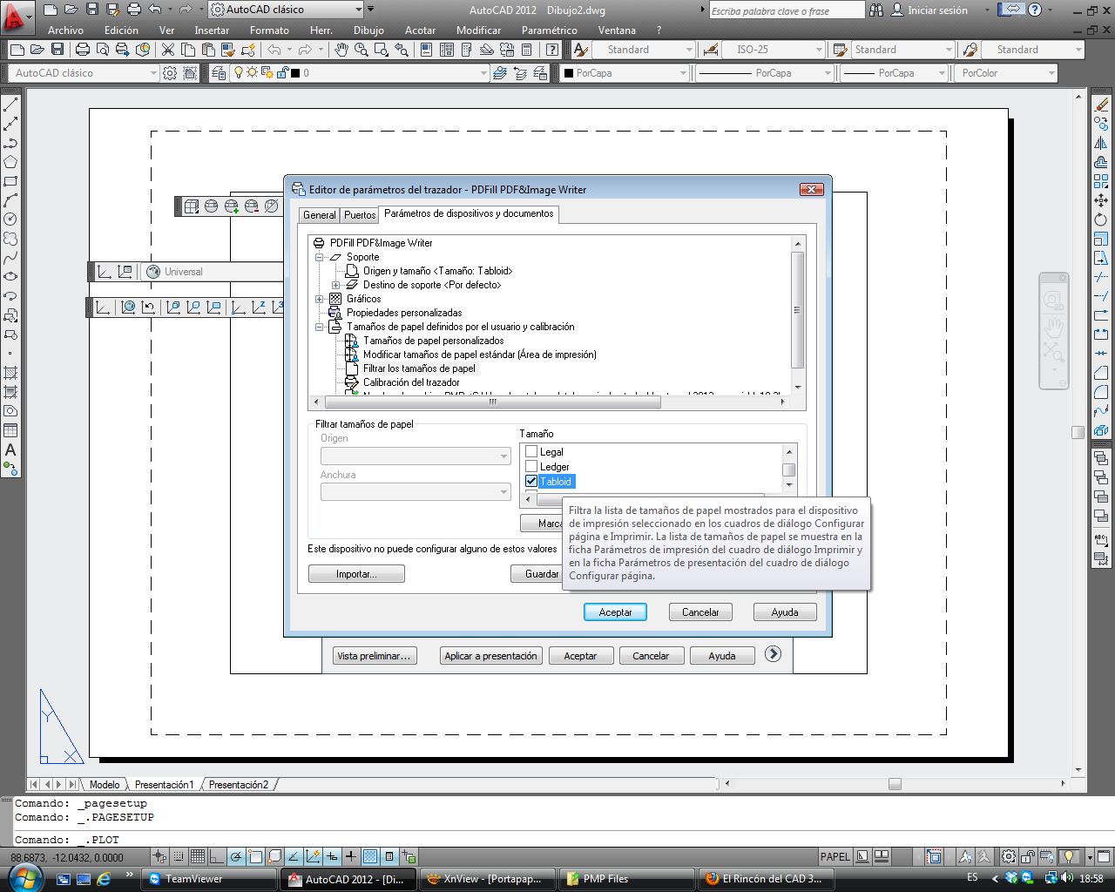The image size is (1115, 892).
Task: Click the paper size list vertical scrollbar
Action: tap(789, 468)
